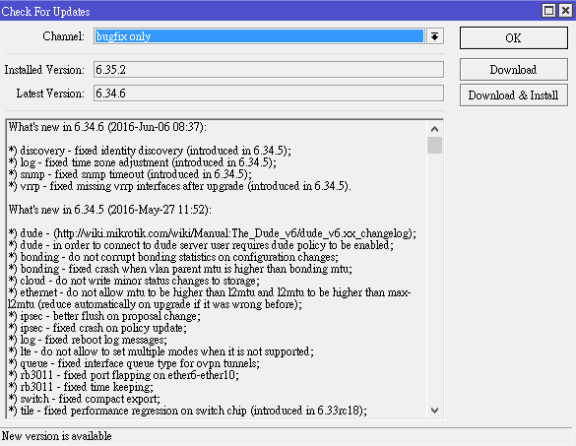576x446 pixels.
Task: Click the OK button
Action: click(514, 37)
